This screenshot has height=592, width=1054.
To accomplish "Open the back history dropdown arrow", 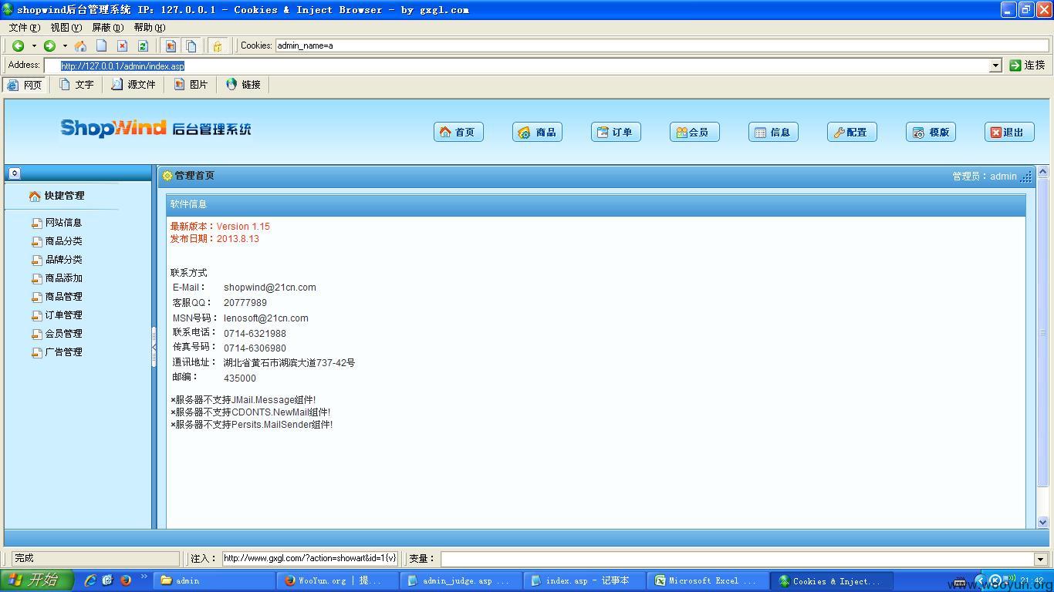I will tap(33, 46).
